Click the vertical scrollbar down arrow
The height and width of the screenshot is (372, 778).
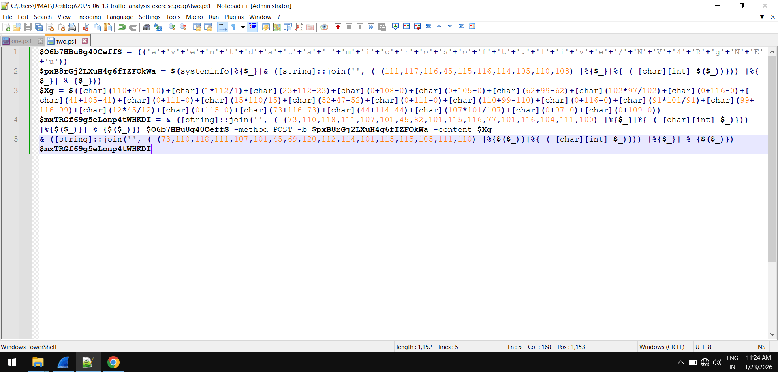pos(772,334)
